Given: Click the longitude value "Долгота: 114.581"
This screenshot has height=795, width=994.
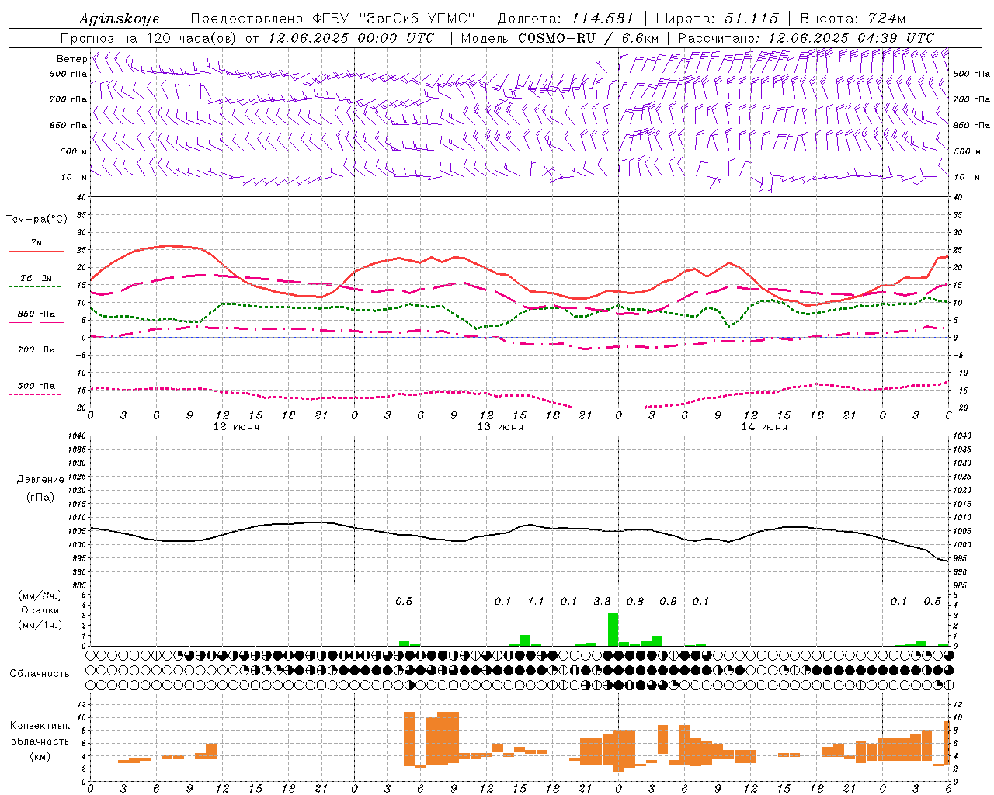Looking at the screenshot, I should 565,19.
